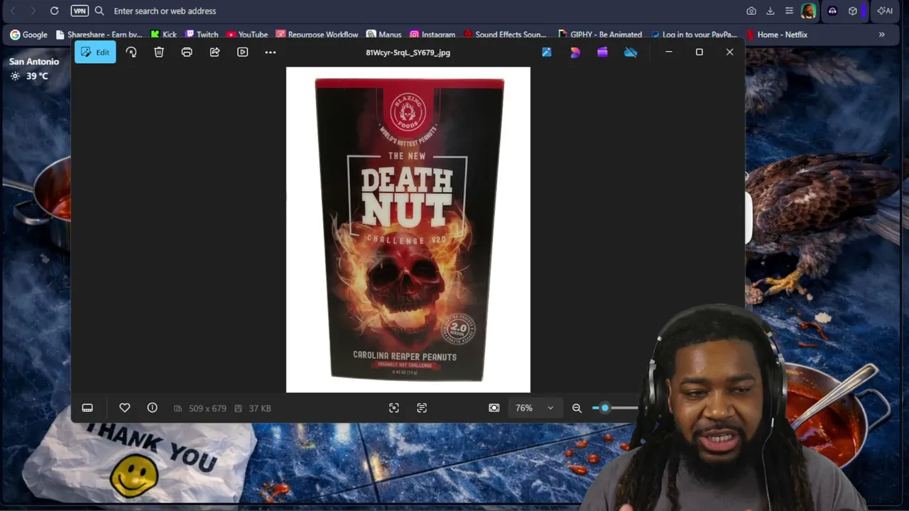
Task: Click the browser profile avatar
Action: (809, 11)
